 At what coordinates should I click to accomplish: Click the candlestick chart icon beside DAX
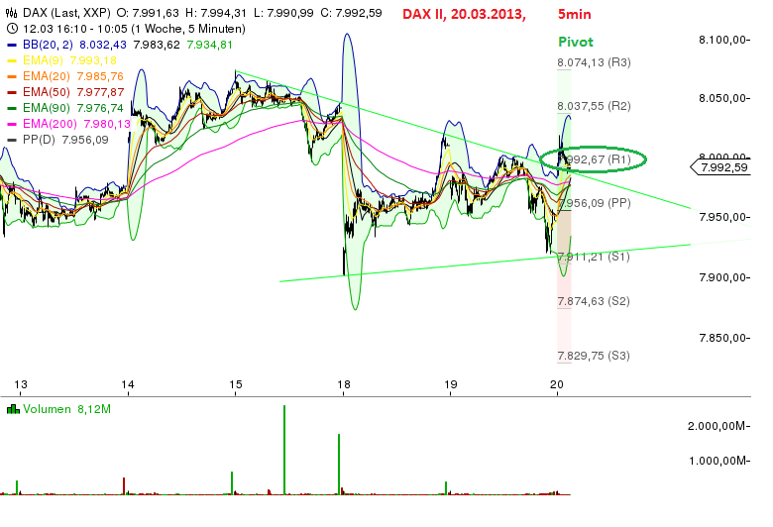point(13,13)
